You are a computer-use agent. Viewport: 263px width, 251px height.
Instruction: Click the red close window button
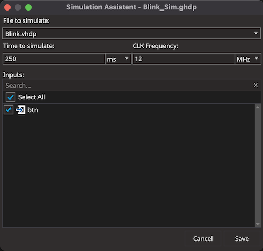coord(7,7)
